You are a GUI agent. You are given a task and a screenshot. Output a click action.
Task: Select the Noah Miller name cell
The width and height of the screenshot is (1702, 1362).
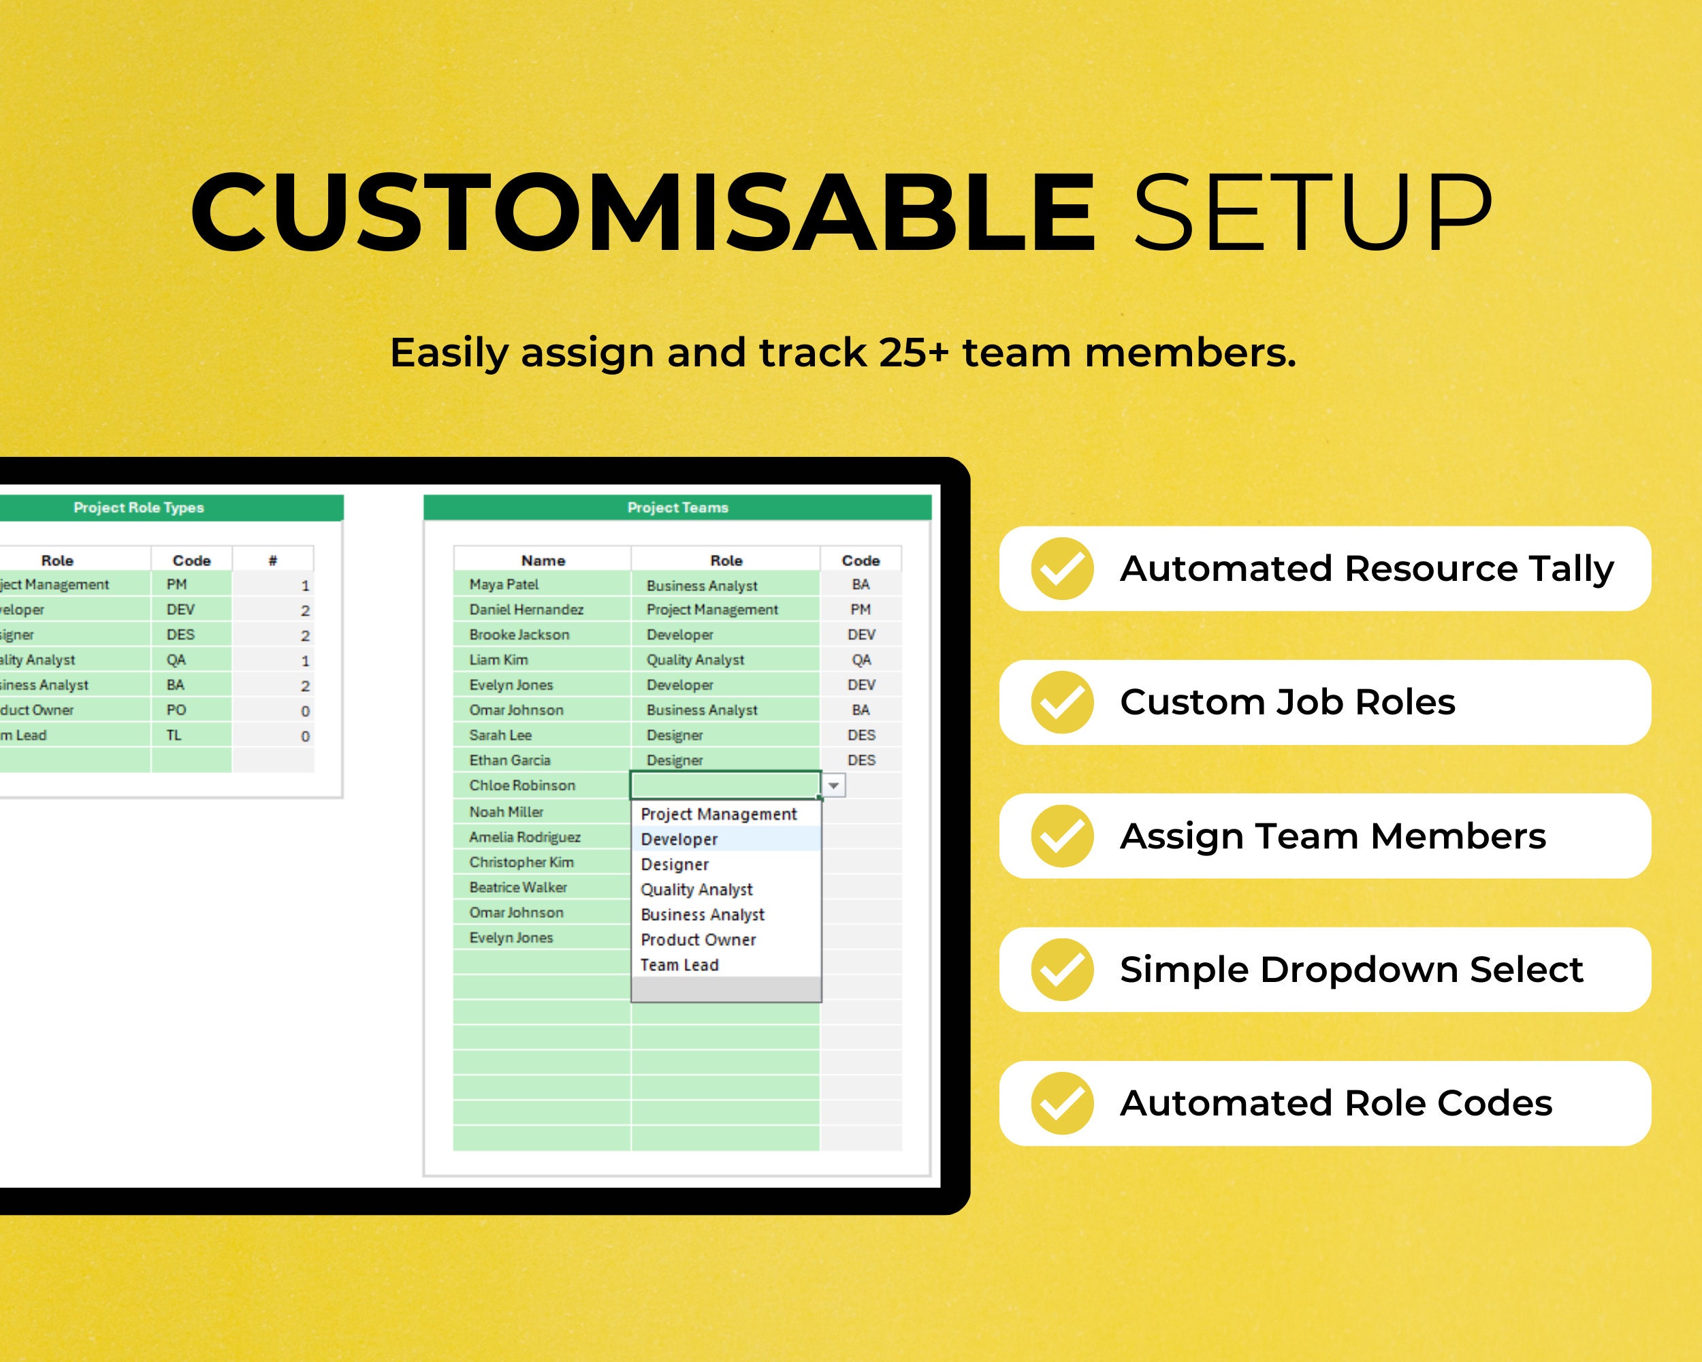click(541, 812)
